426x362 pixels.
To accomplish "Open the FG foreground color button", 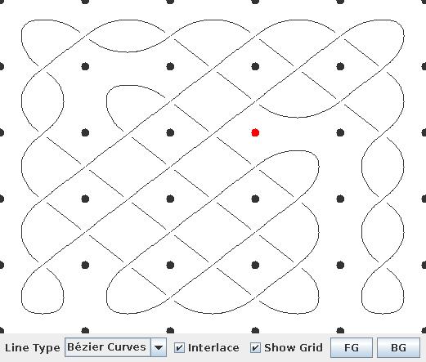I will pos(352,347).
